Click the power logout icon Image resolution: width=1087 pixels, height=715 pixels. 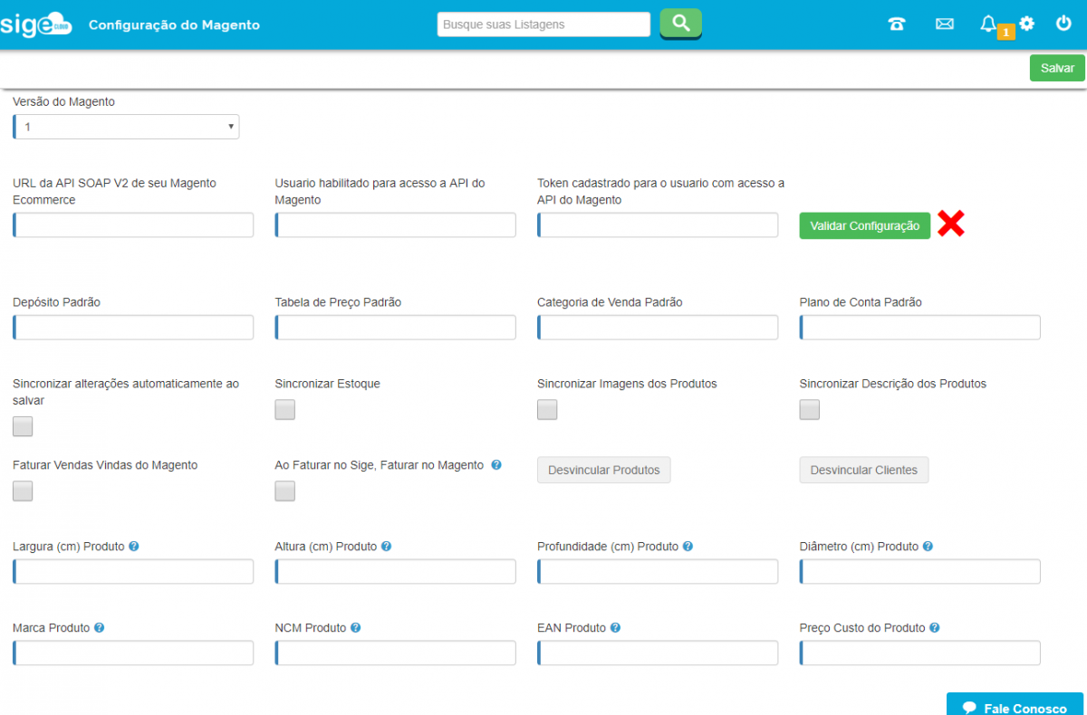click(x=1064, y=24)
